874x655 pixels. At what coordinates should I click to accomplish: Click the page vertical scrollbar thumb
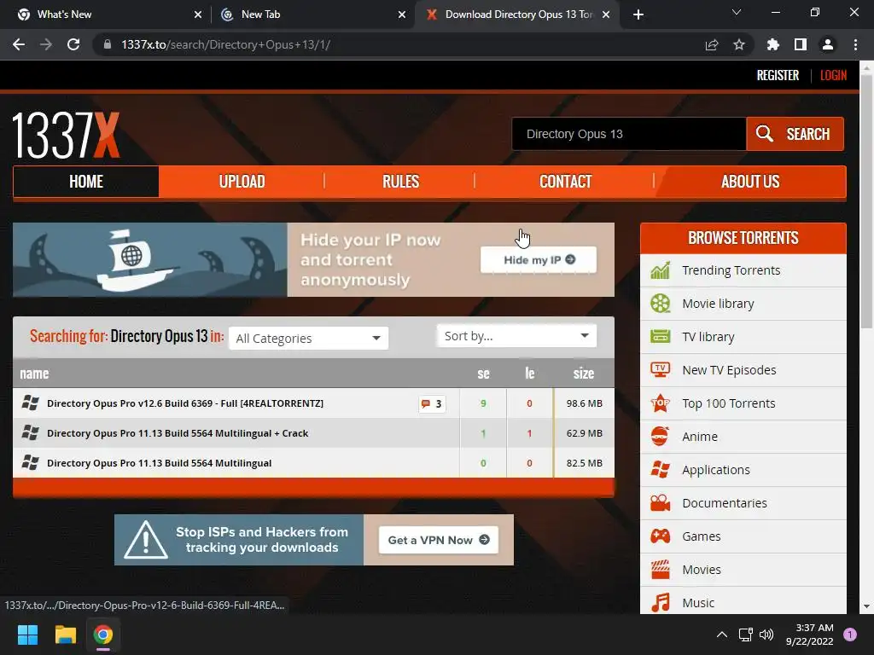866,200
